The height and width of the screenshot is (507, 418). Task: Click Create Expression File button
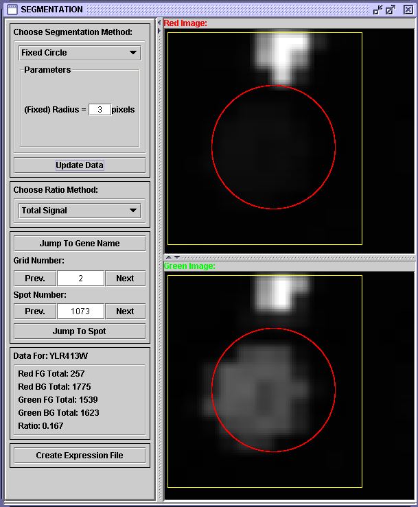80,456
